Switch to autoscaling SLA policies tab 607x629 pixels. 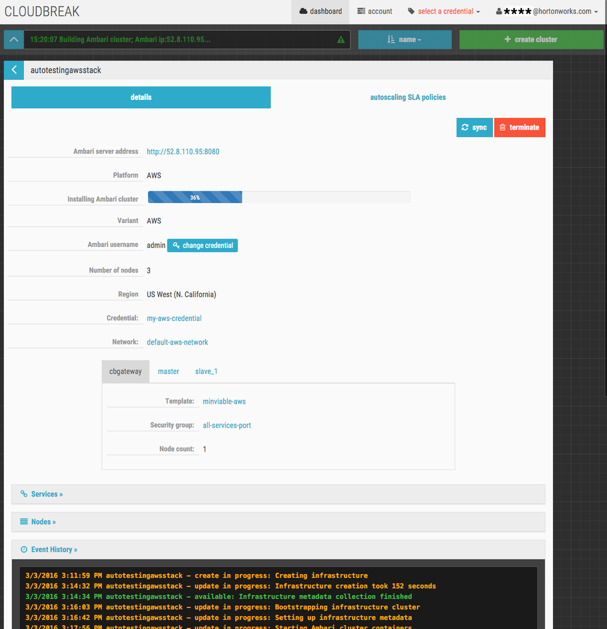coord(408,97)
